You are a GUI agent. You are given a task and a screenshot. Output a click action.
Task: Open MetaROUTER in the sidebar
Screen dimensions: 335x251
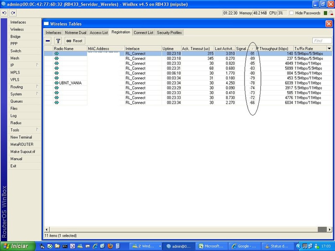pyautogui.click(x=22, y=144)
